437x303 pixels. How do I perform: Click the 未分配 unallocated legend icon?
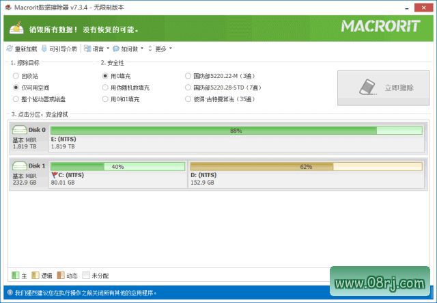(x=86, y=276)
